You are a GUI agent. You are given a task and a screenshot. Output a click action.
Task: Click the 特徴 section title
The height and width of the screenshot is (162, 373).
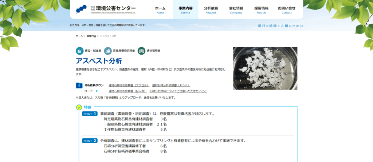pyautogui.click(x=87, y=107)
